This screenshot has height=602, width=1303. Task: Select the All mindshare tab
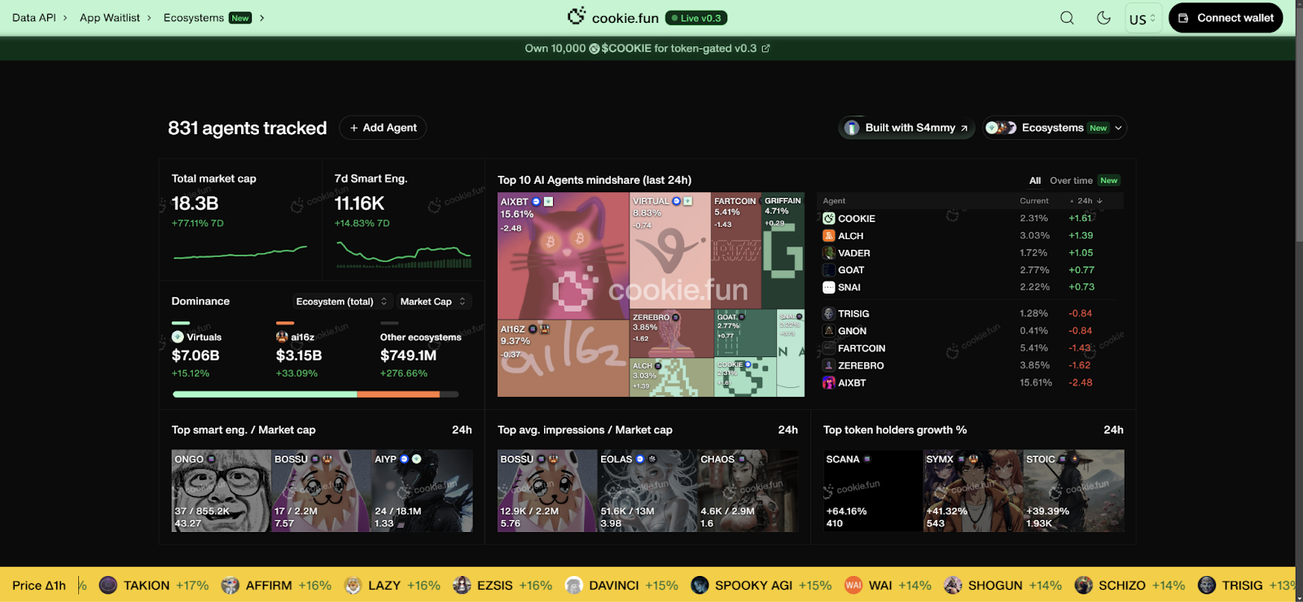(x=1035, y=181)
